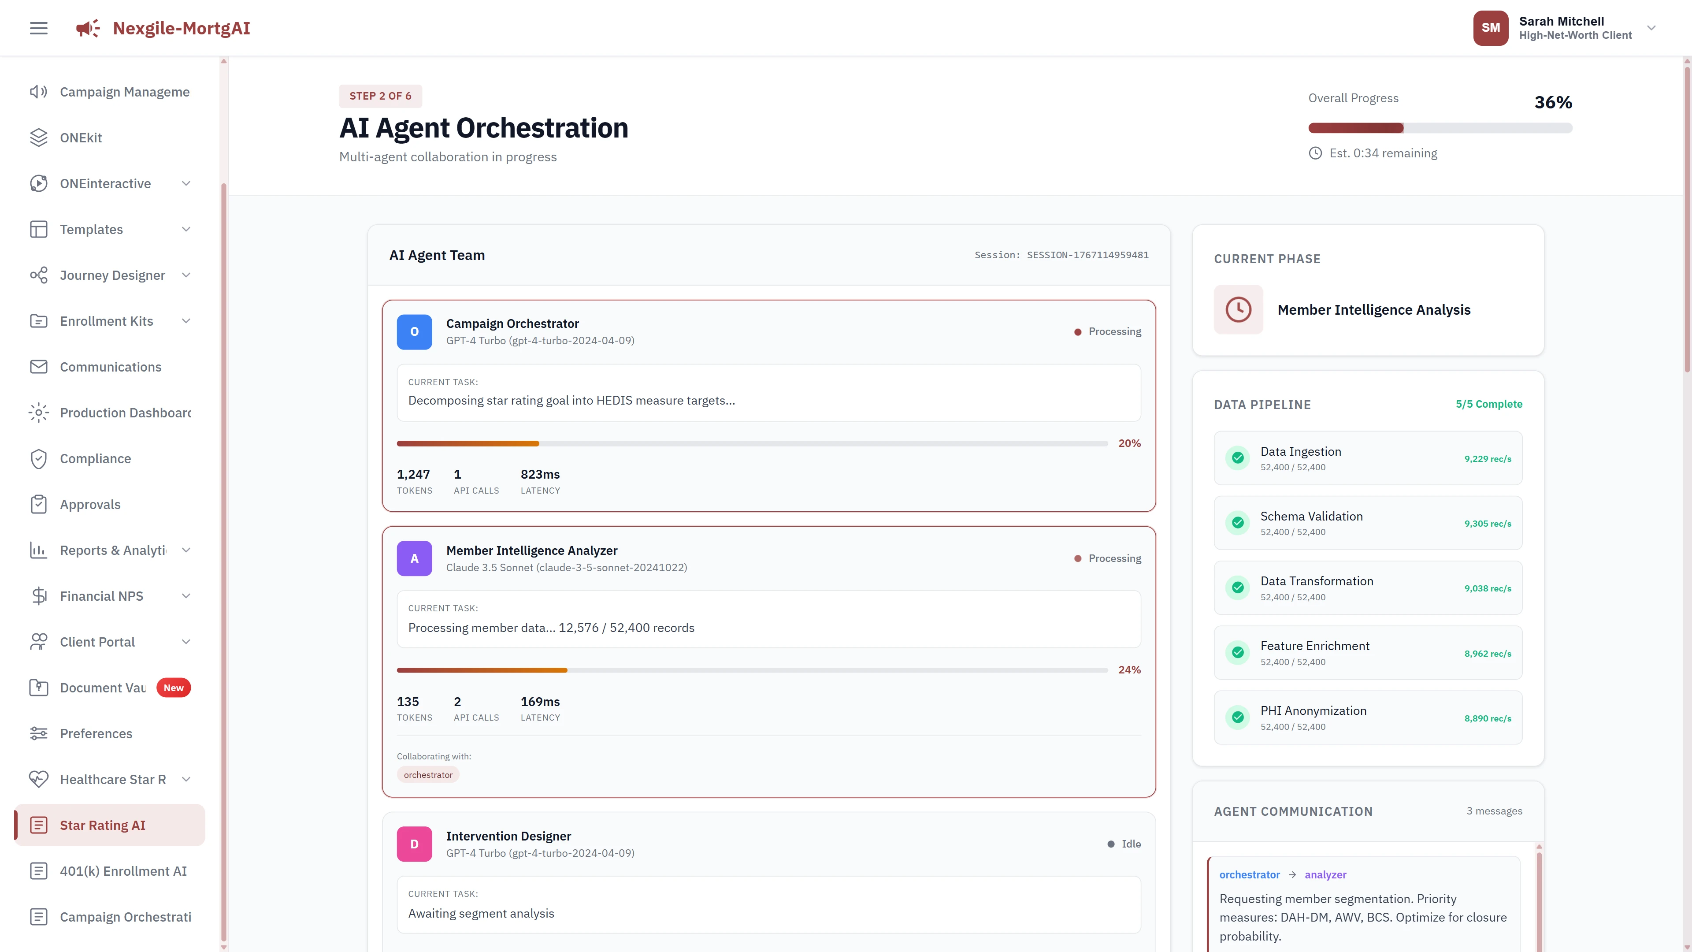Select the Compliance shield icon
This screenshot has height=952, width=1692.
click(x=38, y=458)
